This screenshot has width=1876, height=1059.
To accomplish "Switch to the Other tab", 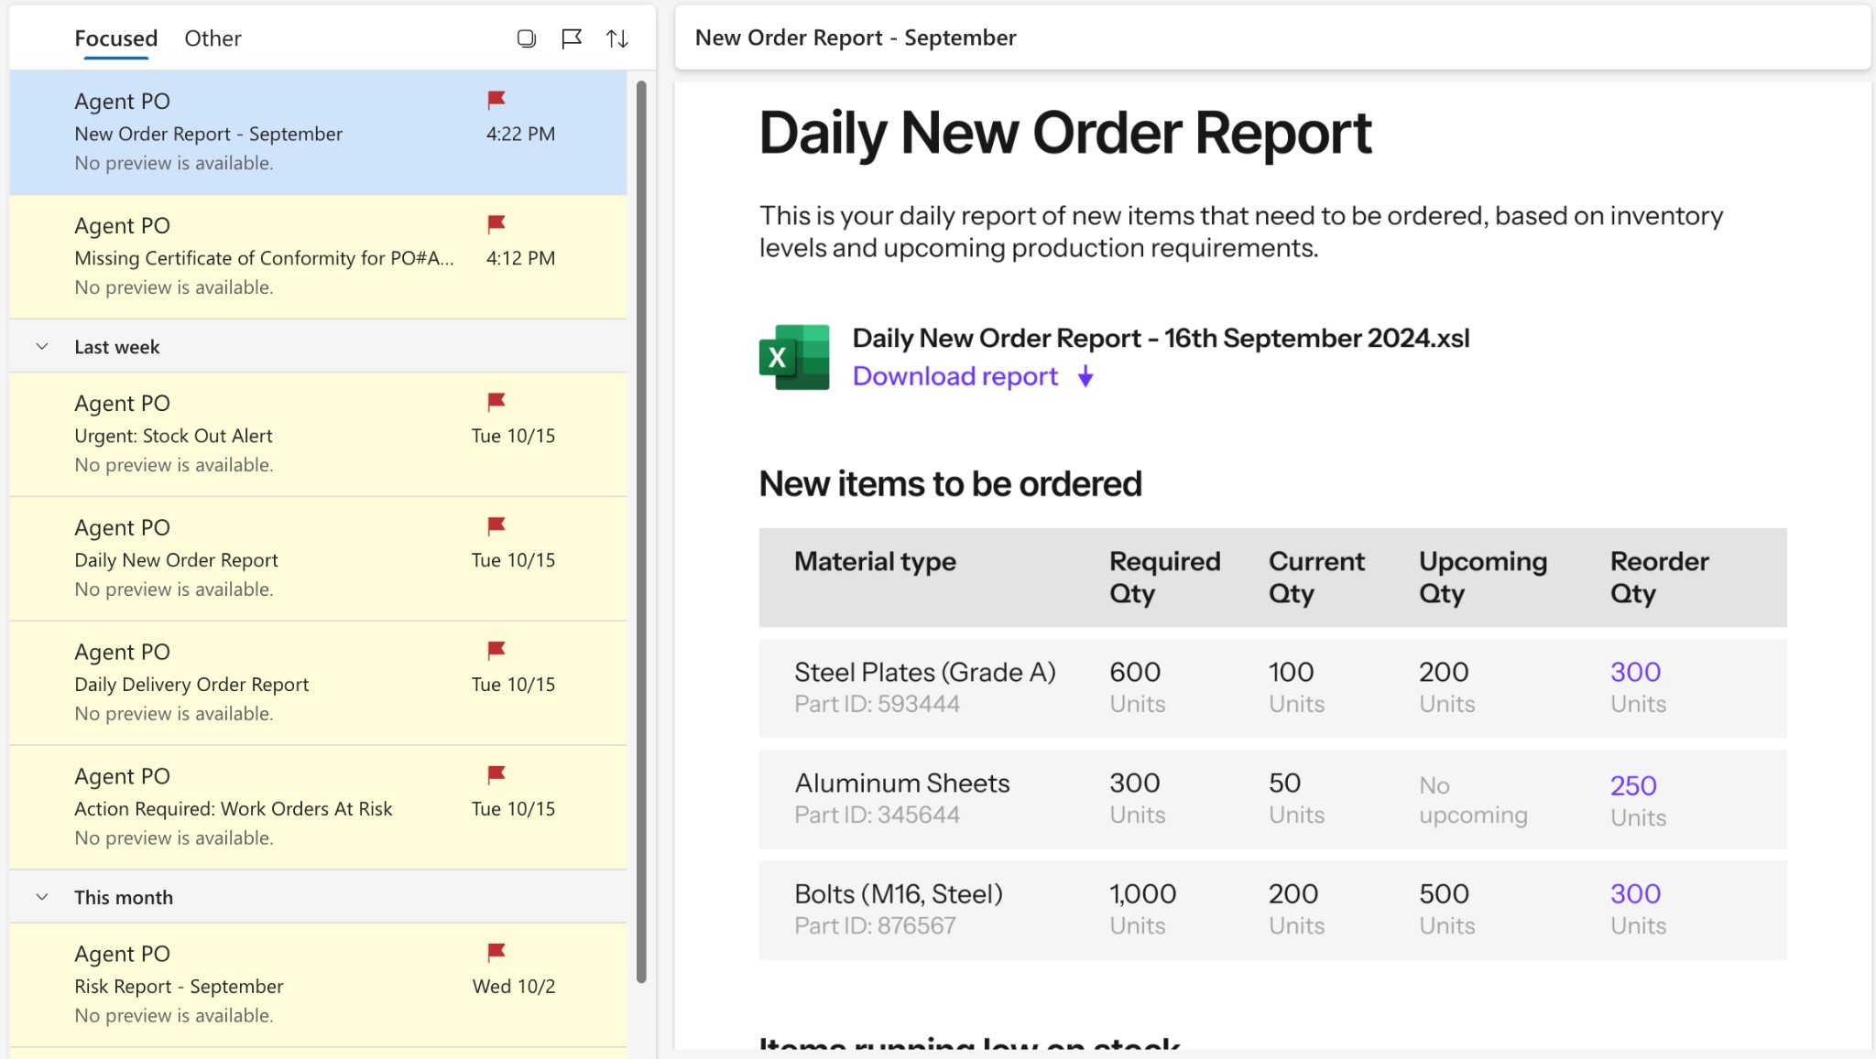I will (x=213, y=38).
